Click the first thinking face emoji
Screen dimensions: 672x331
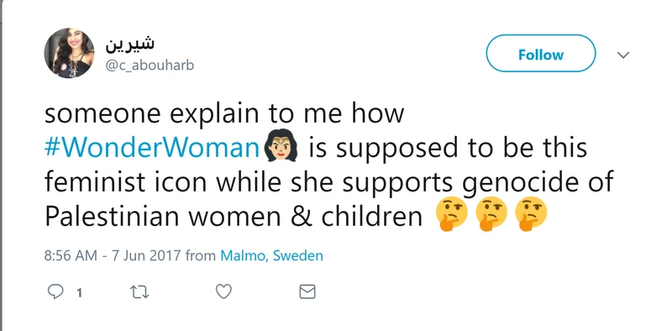tap(451, 214)
